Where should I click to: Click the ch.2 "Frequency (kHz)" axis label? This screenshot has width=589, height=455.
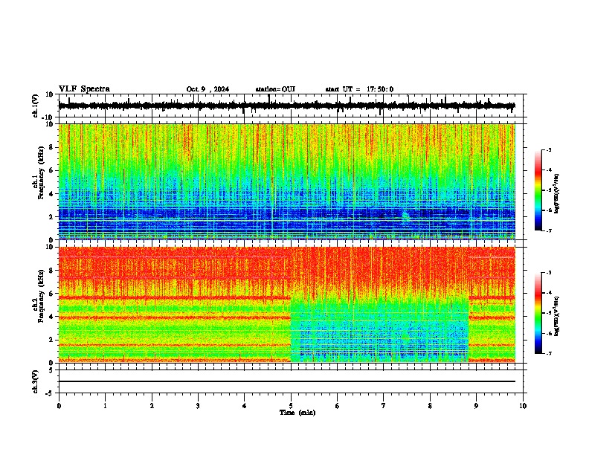click(41, 296)
